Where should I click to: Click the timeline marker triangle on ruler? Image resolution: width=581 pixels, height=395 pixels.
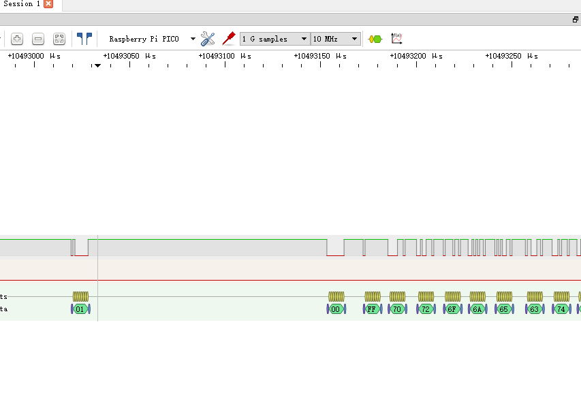click(97, 66)
